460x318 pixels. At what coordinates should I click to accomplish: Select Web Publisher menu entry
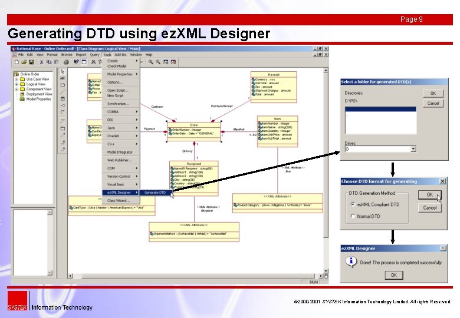121,160
